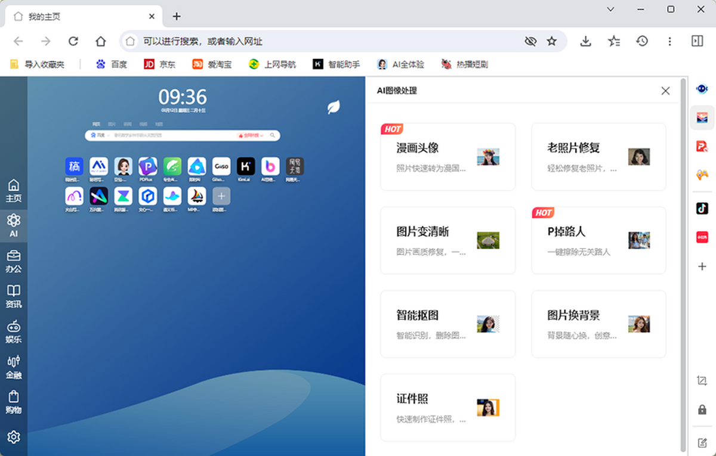The height and width of the screenshot is (456, 716).
Task: Bookmark this page with the star icon
Action: click(552, 41)
